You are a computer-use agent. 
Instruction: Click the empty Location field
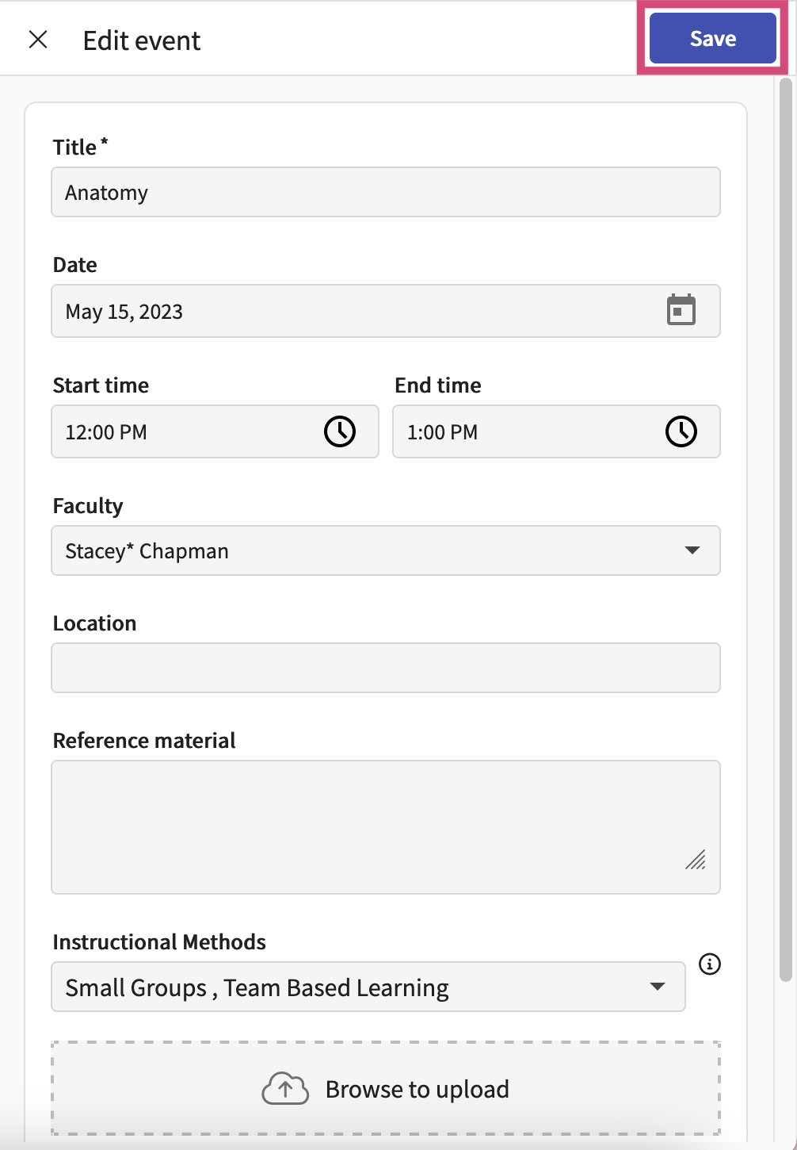(x=385, y=667)
